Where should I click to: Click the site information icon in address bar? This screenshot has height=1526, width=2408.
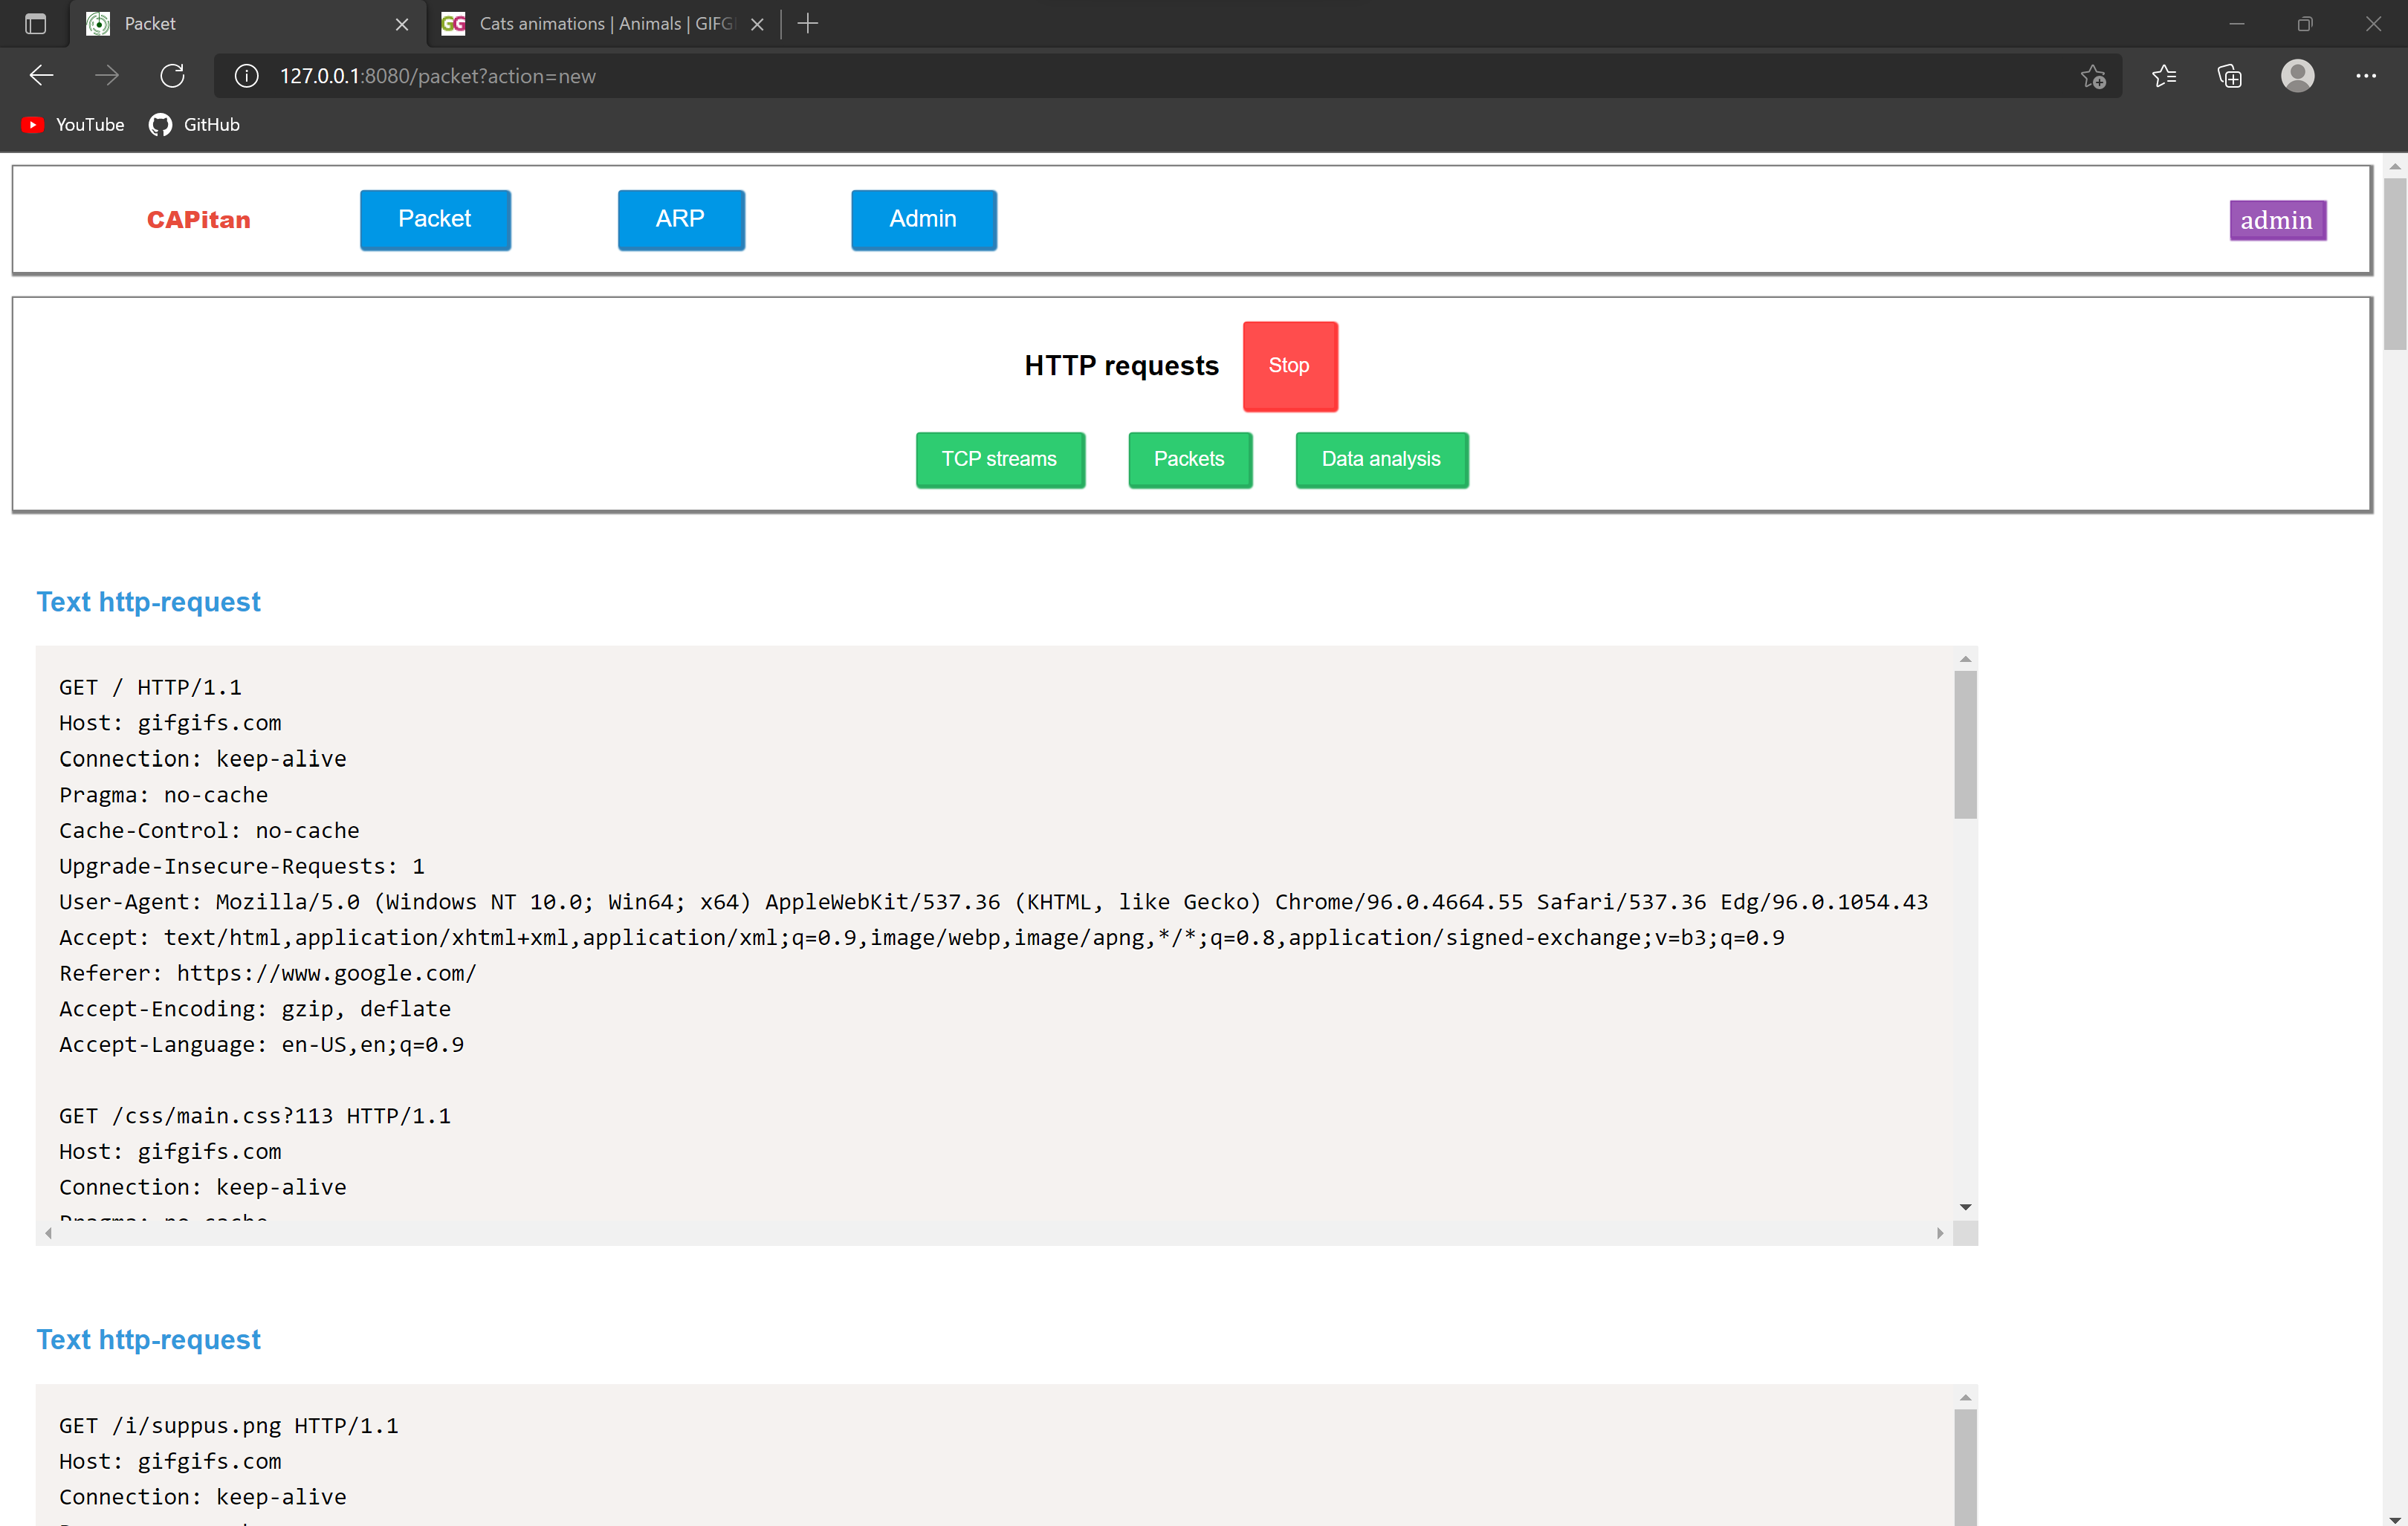pyautogui.click(x=246, y=76)
